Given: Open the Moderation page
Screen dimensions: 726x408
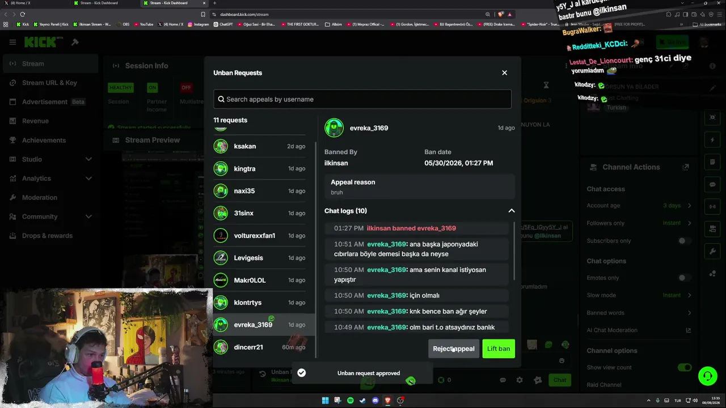Looking at the screenshot, I should pos(49,197).
